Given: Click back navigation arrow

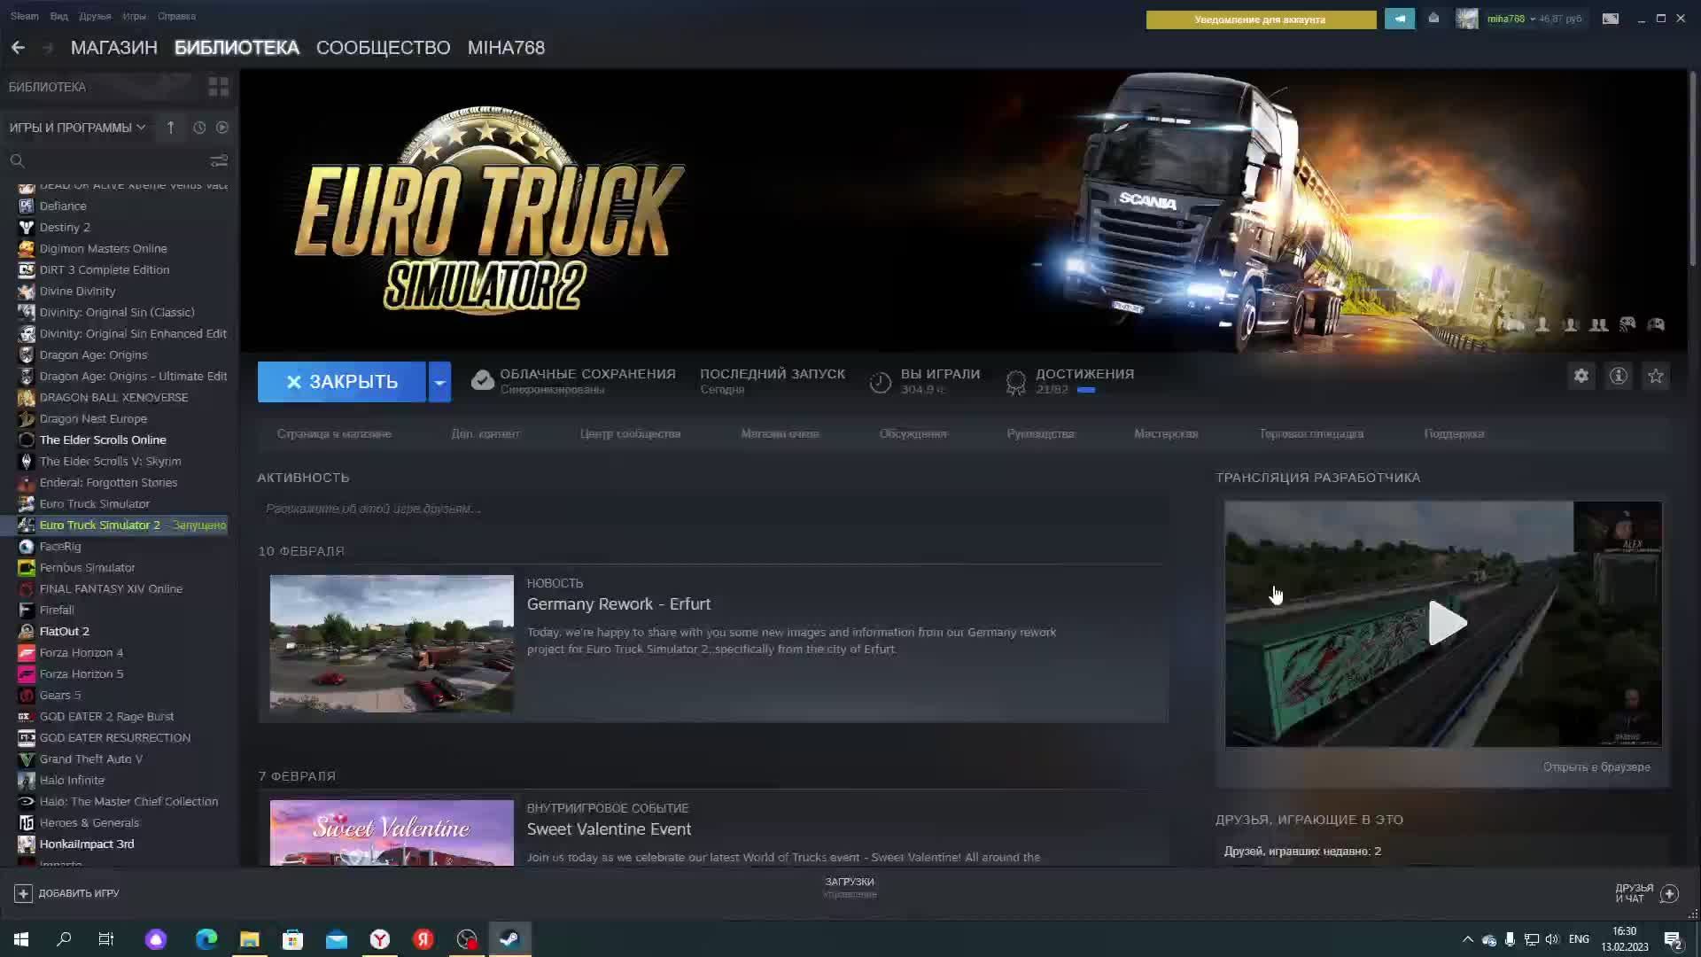Looking at the screenshot, I should tap(18, 48).
